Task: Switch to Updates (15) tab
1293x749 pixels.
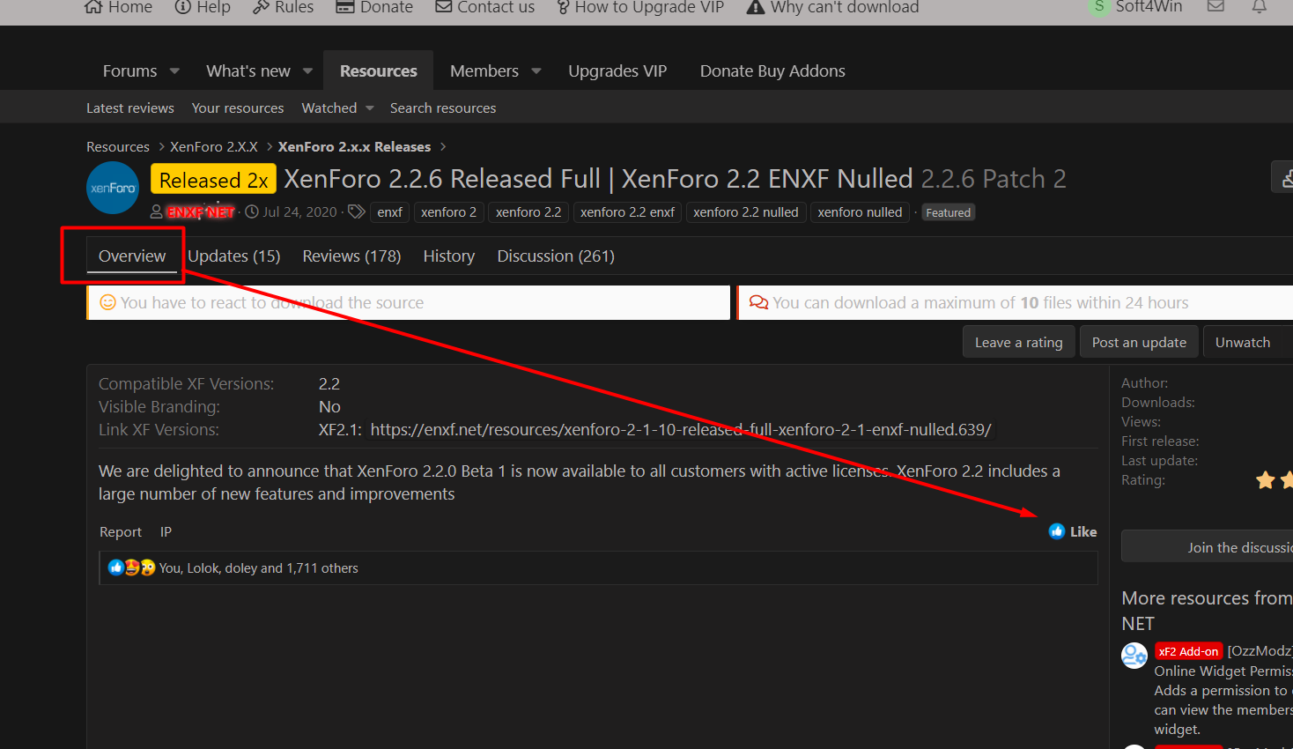Action: (234, 256)
